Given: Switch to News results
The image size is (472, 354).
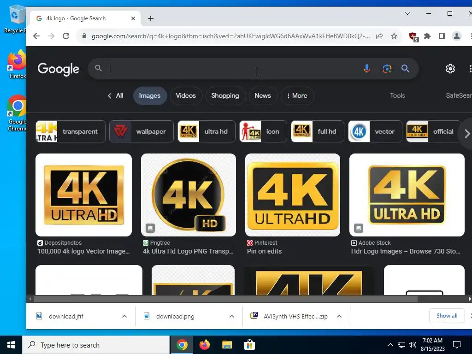Looking at the screenshot, I should (x=263, y=96).
